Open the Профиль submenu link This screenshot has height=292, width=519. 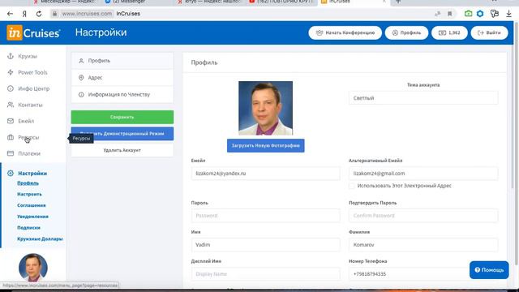[x=28, y=183]
